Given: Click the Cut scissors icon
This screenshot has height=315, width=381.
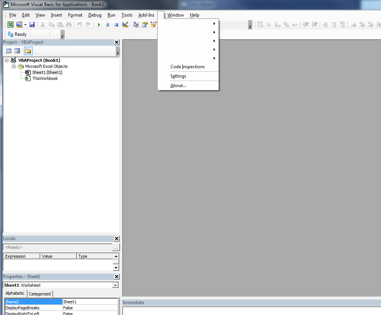Looking at the screenshot, I should tap(43, 24).
